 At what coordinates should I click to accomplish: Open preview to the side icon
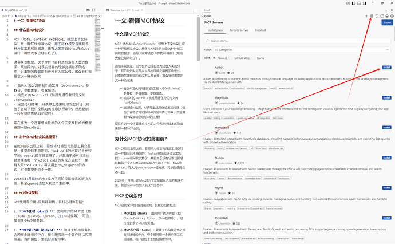coord(88,10)
